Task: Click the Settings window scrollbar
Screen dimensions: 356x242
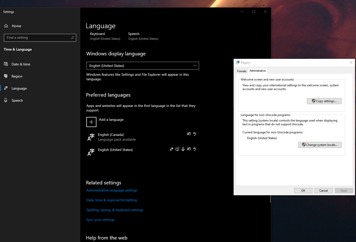Action: (270, 199)
